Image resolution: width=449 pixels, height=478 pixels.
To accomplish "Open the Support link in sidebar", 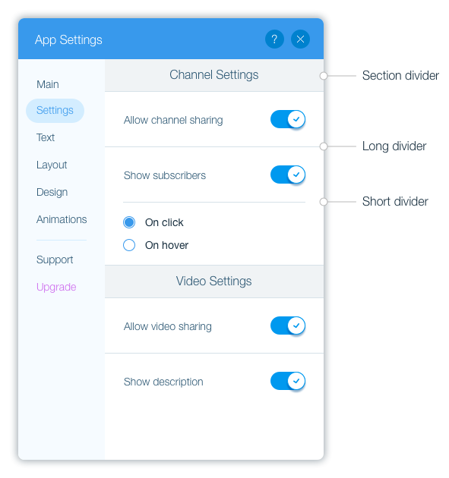I will click(x=55, y=259).
